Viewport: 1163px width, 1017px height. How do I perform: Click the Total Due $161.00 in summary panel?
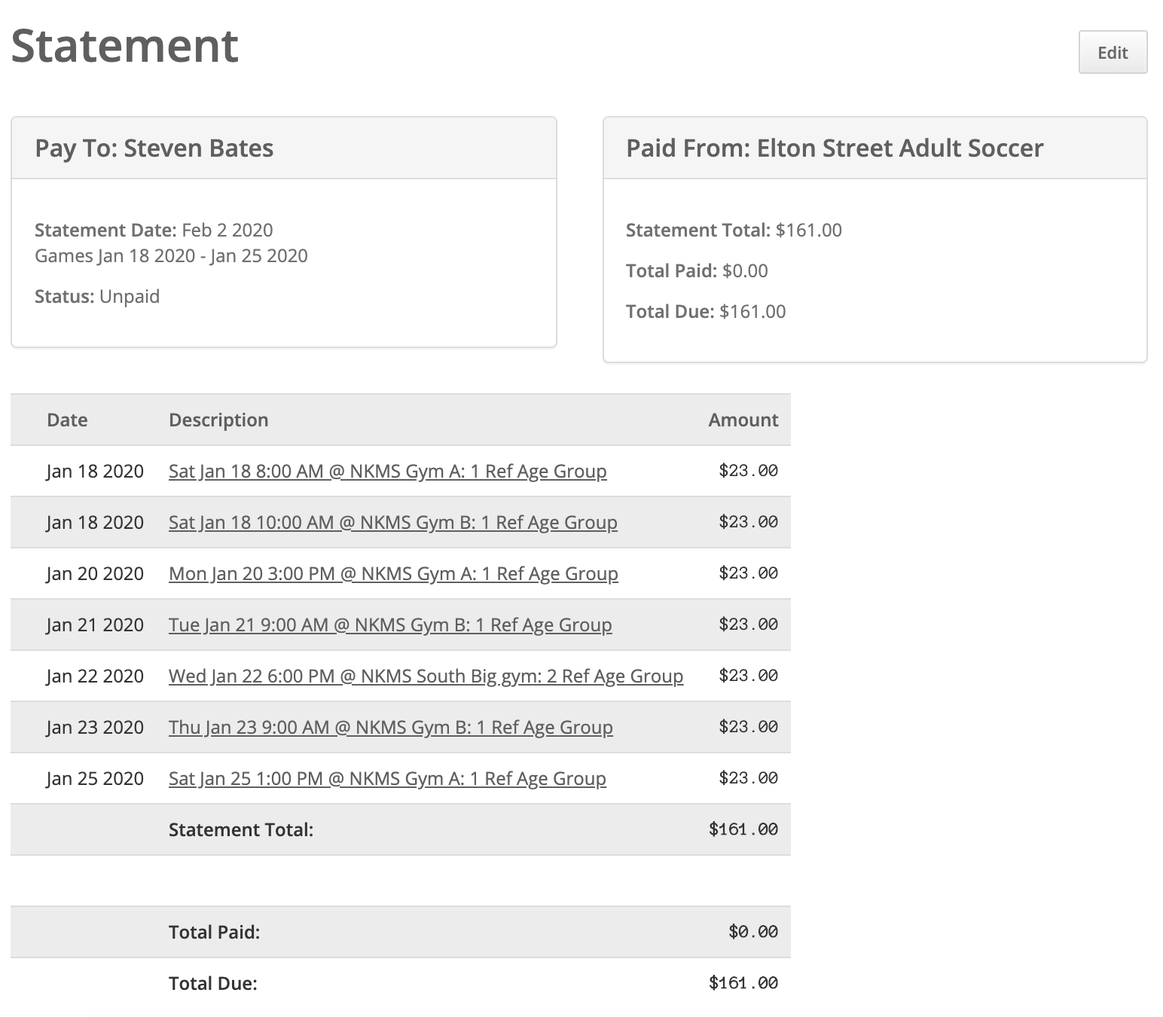(706, 311)
